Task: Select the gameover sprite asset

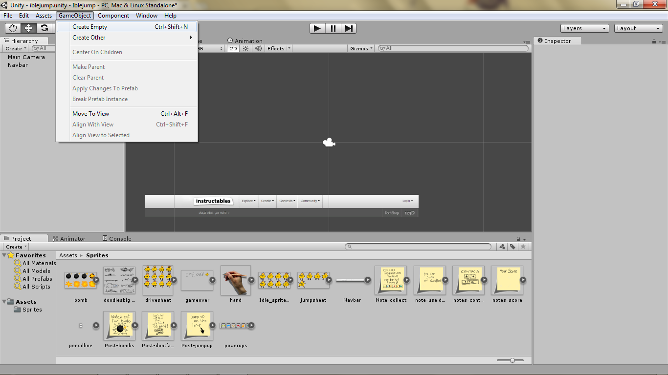Action: coord(197,280)
